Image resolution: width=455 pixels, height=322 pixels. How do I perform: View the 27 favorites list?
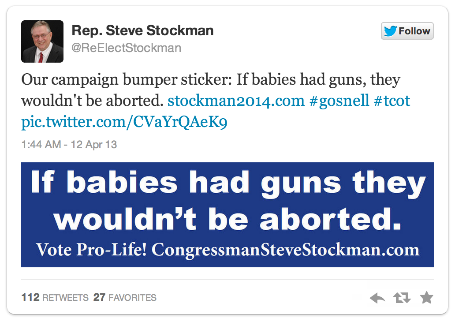(x=125, y=298)
